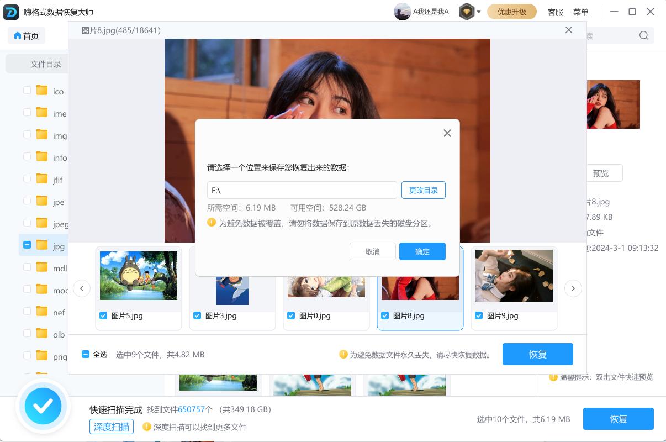
Task: Open the 菜单 menu
Action: pyautogui.click(x=580, y=12)
